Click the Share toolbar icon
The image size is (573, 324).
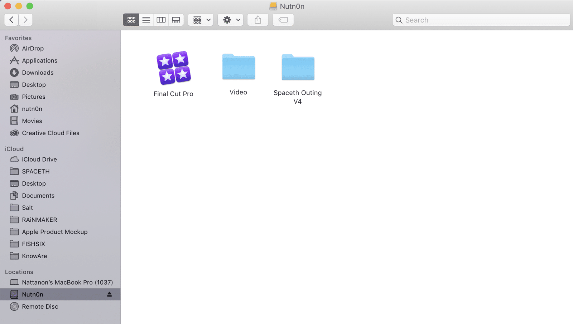click(258, 20)
